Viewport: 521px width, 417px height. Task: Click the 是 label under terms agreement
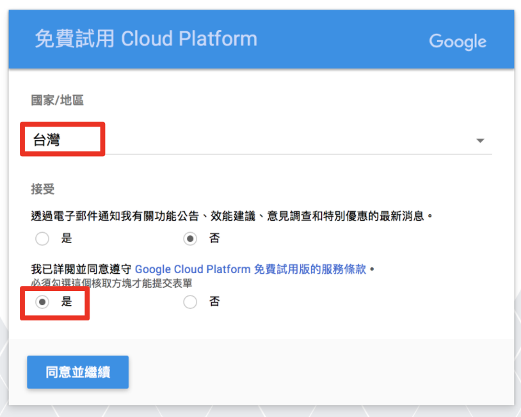point(67,301)
